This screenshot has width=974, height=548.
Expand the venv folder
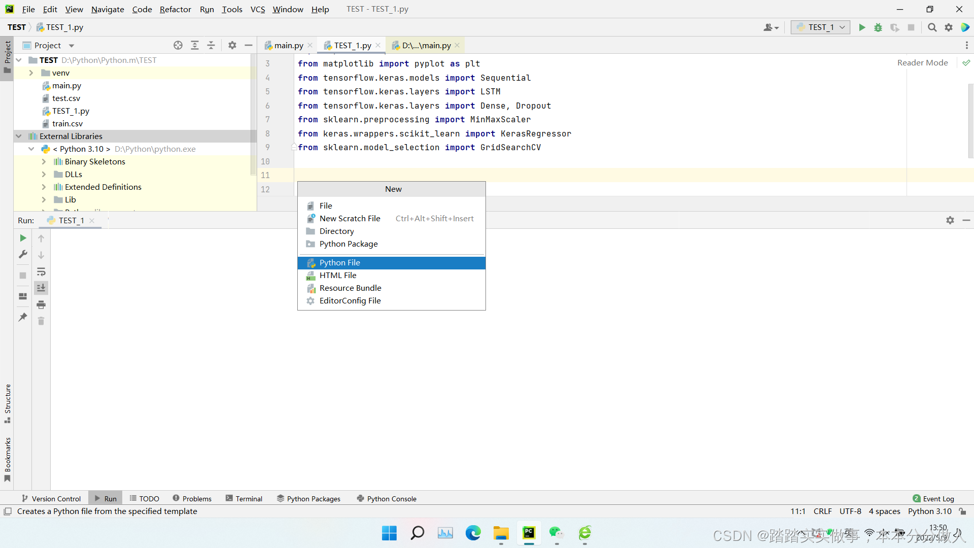31,73
